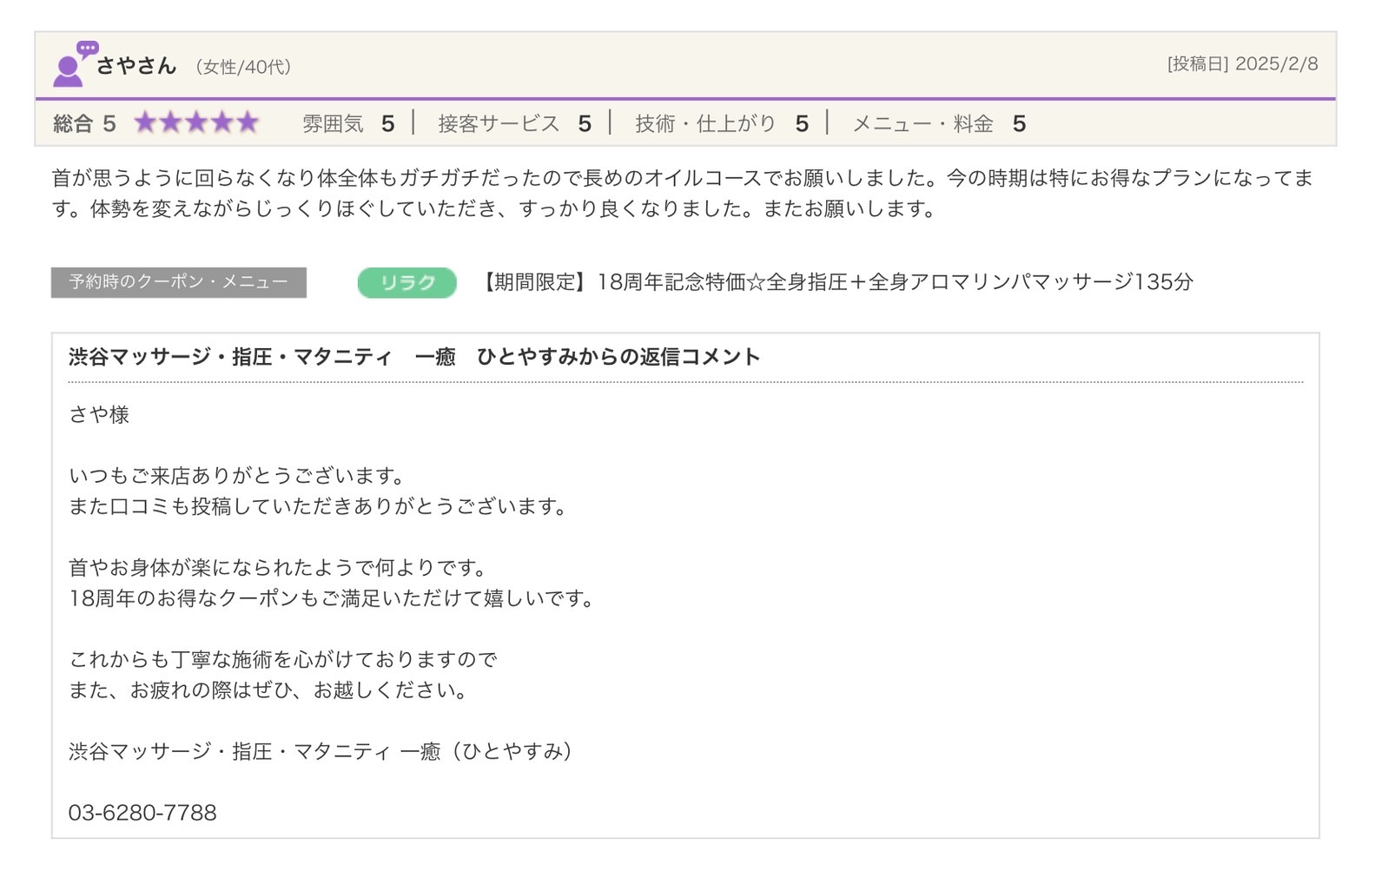This screenshot has height=884, width=1395.
Task: Click the review line ending またお願いします
Action: [x=493, y=209]
